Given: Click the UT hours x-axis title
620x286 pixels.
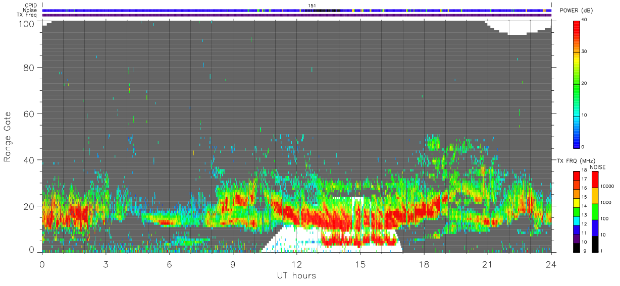Looking at the screenshot, I should click(x=296, y=275).
